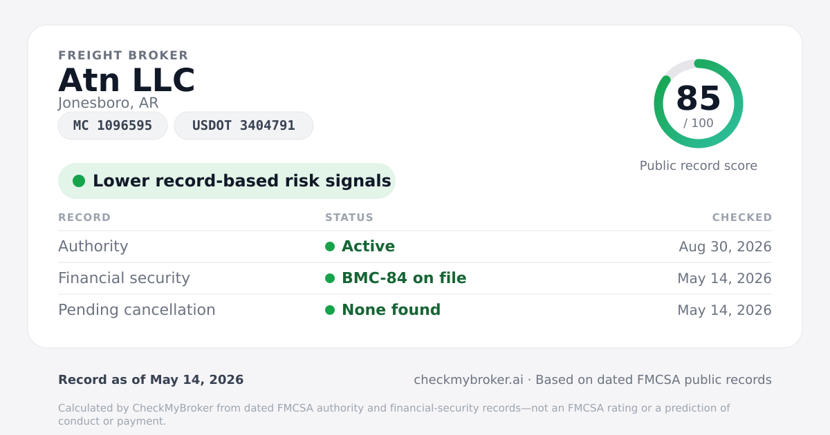Image resolution: width=830 pixels, height=435 pixels.
Task: Click the score number 85
Action: click(699, 99)
